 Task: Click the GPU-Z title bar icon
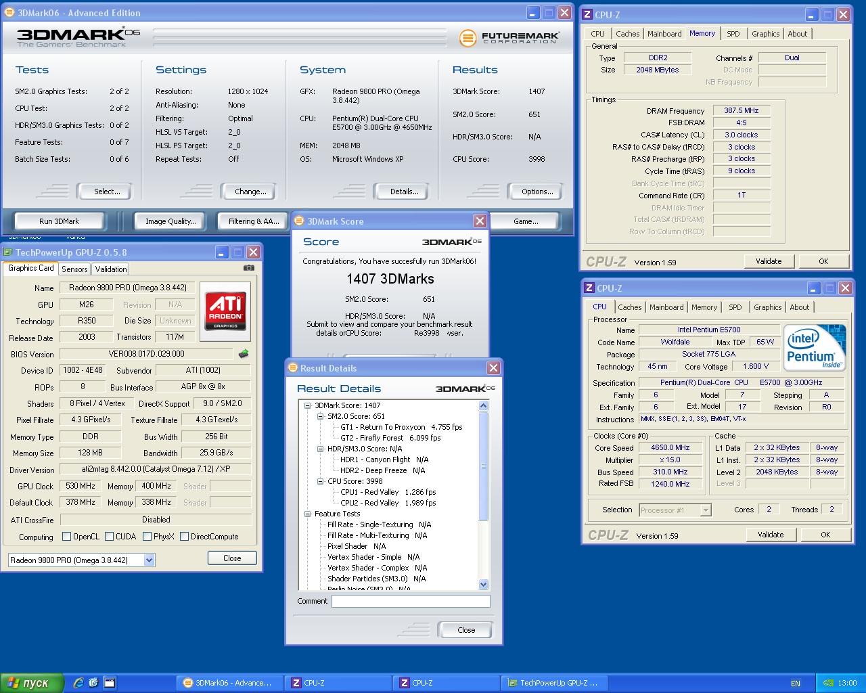8,252
